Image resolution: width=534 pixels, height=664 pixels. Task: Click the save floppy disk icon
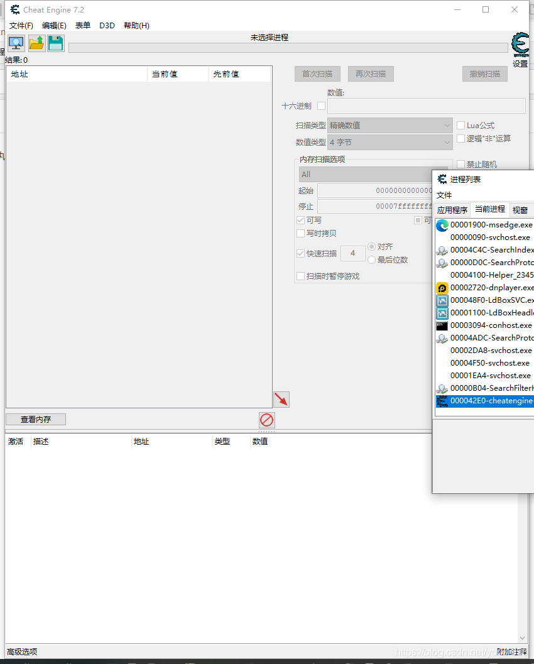[55, 43]
